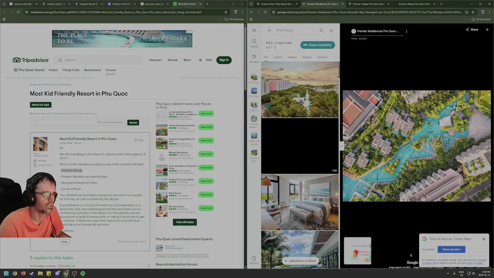This screenshot has width=494, height=278.
Task: Share the Premier Residences photo
Action: pyautogui.click(x=472, y=29)
